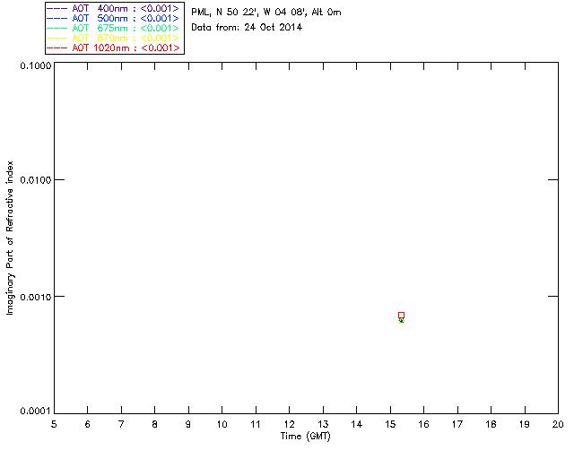Click the hour 5 x-axis tick label
Viewport: 574px width, 459px height.
point(54,423)
